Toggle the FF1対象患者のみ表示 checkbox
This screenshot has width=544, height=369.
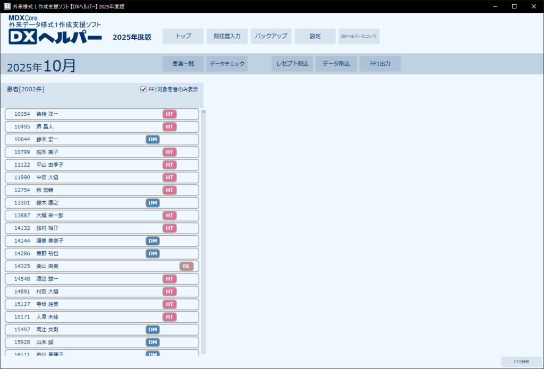pos(143,90)
